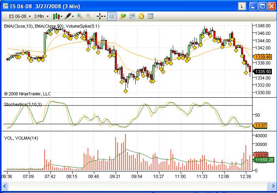Click the 1339.48 EMA price marker
The height and width of the screenshot is (193, 277).
point(262,57)
